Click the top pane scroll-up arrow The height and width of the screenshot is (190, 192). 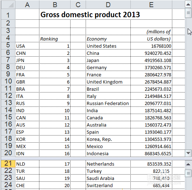click(x=188, y=4)
